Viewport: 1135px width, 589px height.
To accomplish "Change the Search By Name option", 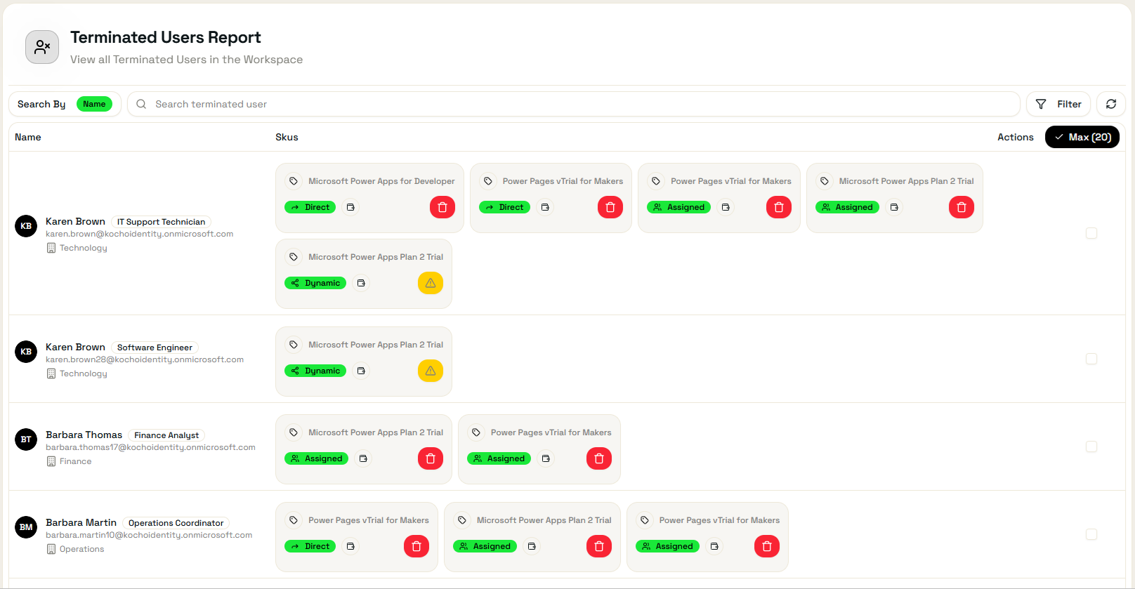I will [94, 104].
